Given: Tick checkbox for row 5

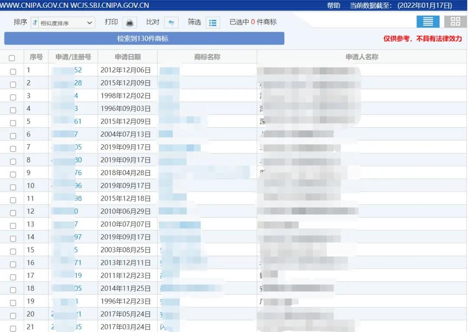Looking at the screenshot, I should (13, 123).
